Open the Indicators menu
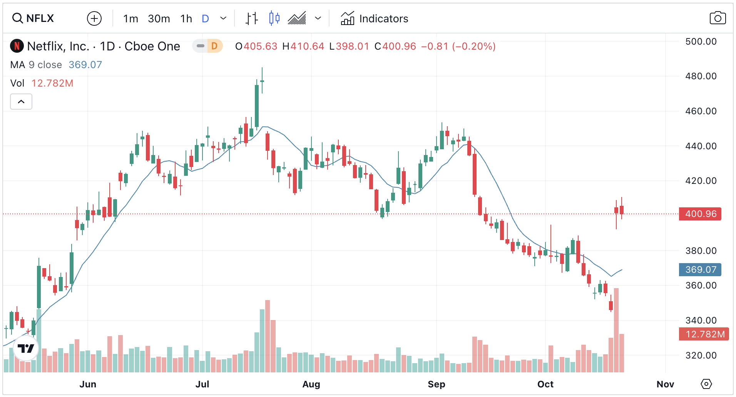The height and width of the screenshot is (397, 736). click(375, 18)
